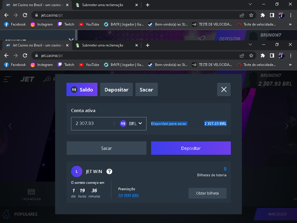Open the BRL currency dropdown
The image size is (297, 223).
point(131,123)
